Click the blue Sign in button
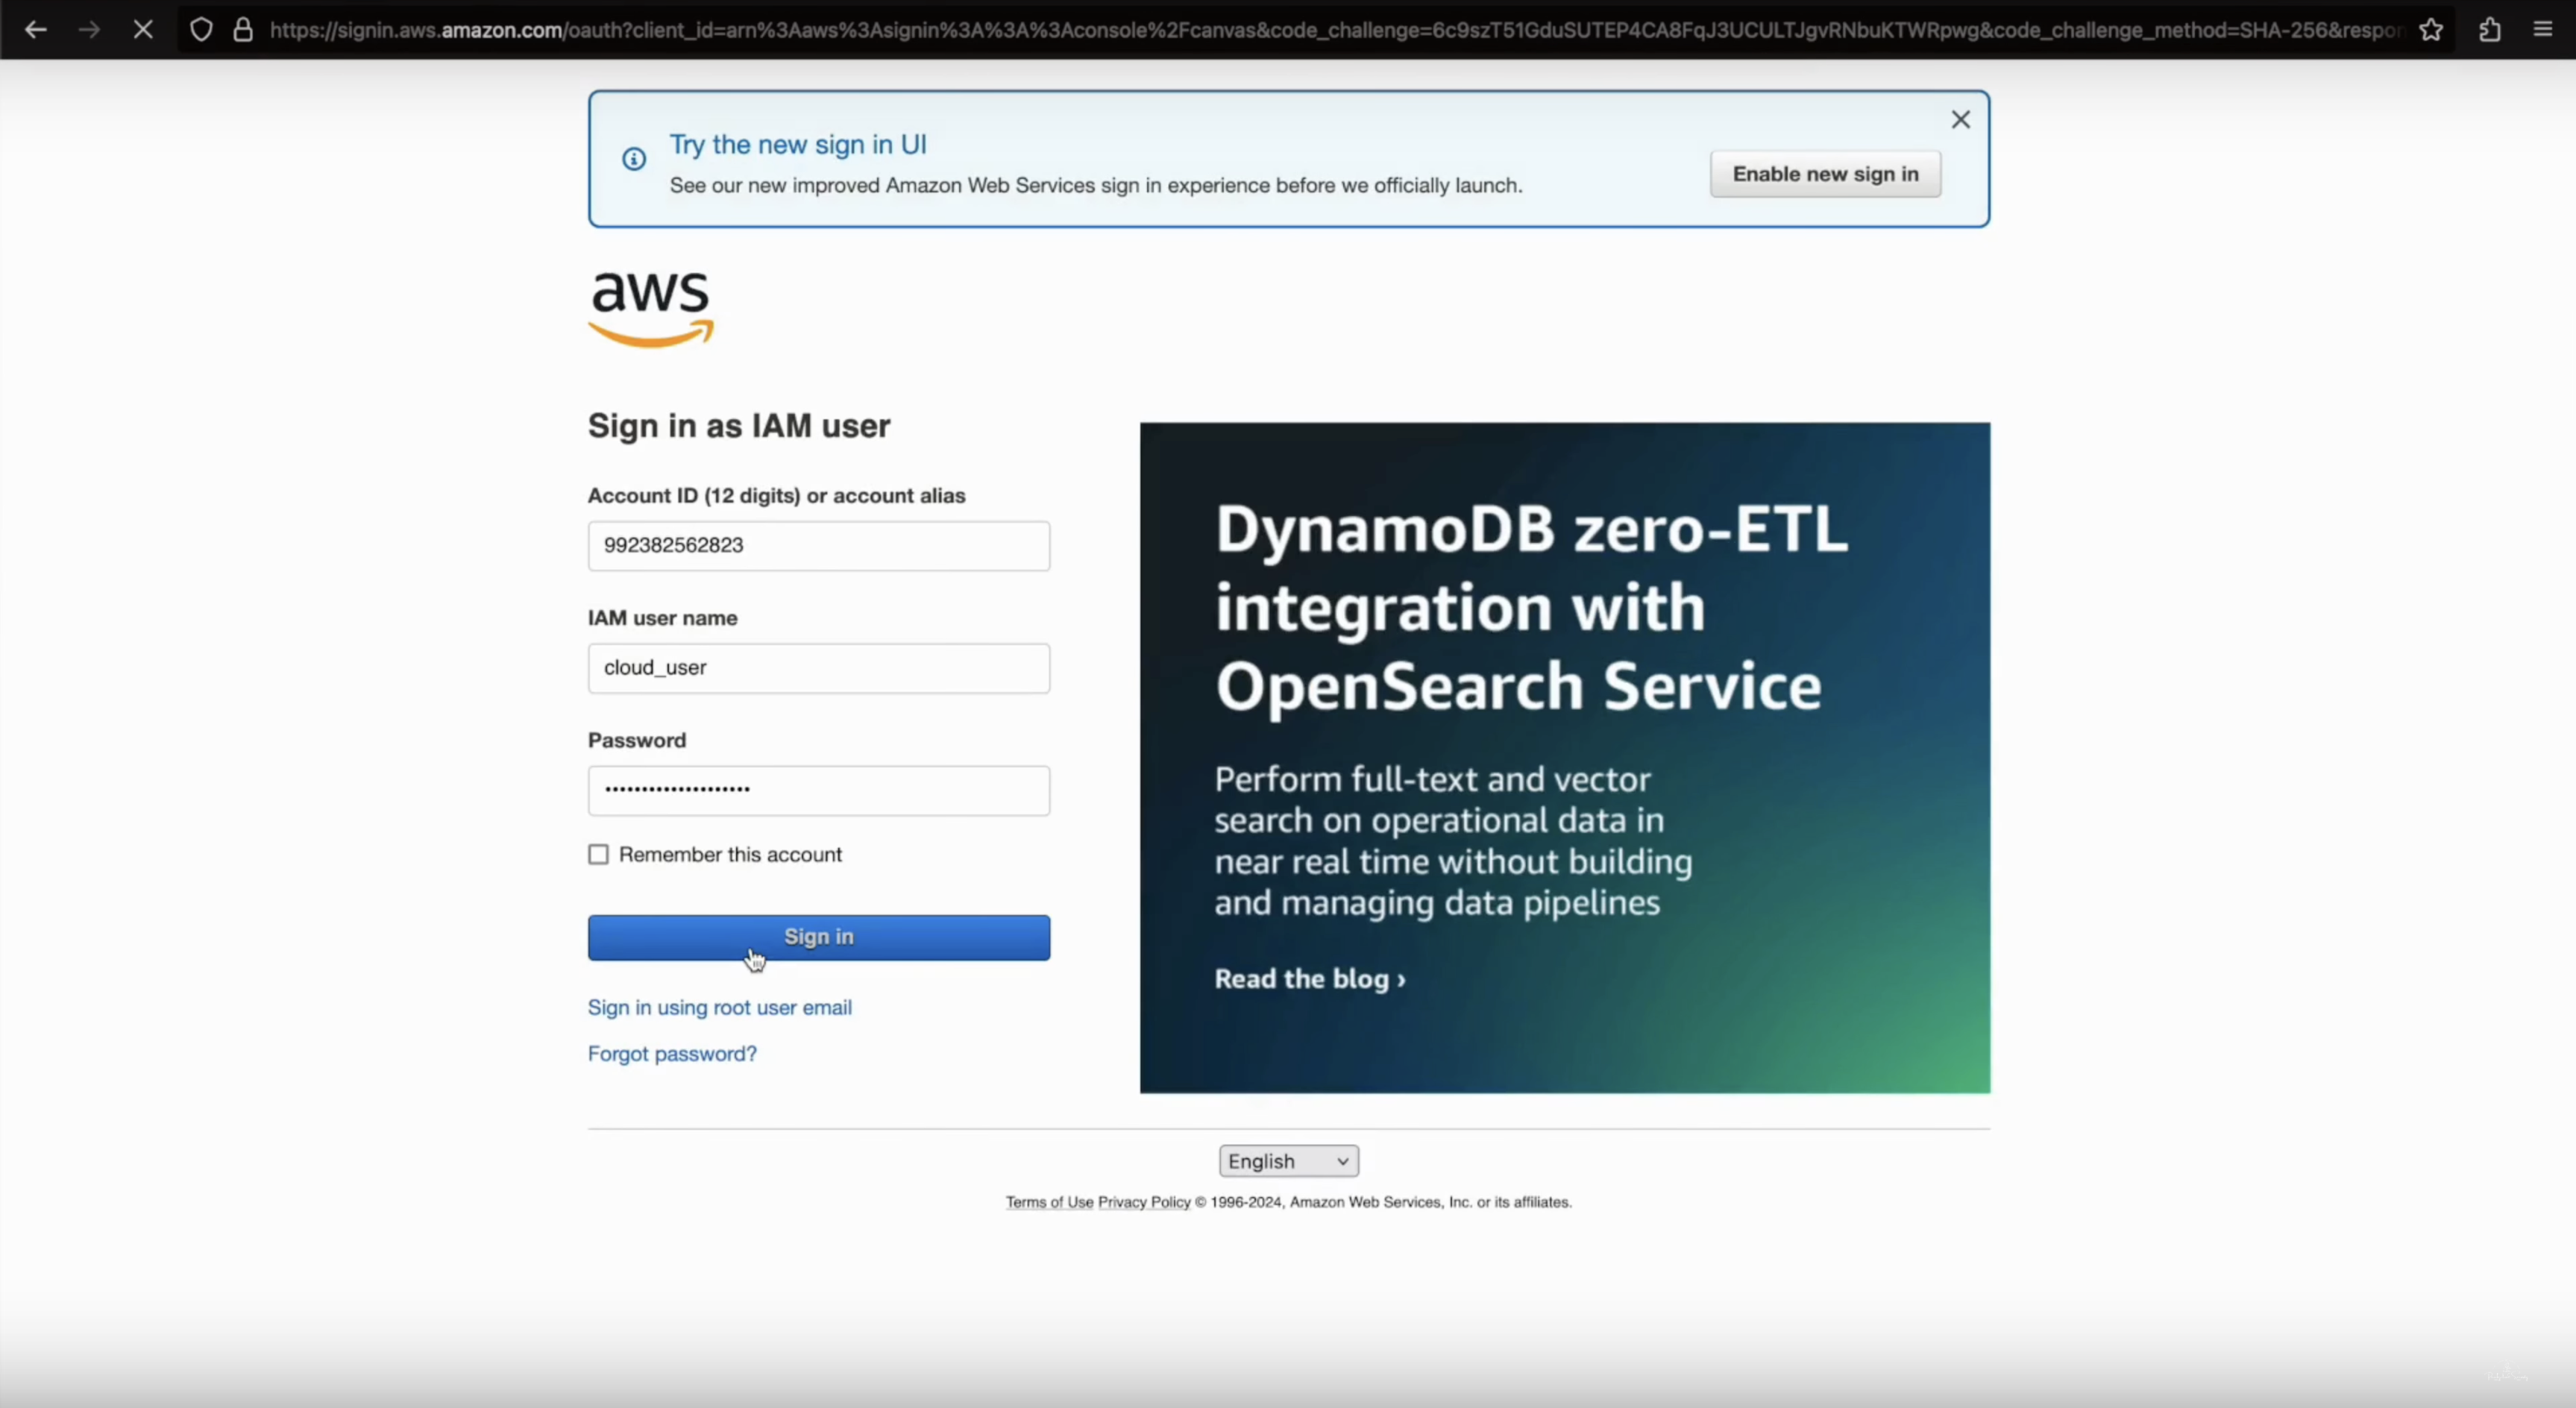Viewport: 2576px width, 1408px height. pyautogui.click(x=818, y=937)
